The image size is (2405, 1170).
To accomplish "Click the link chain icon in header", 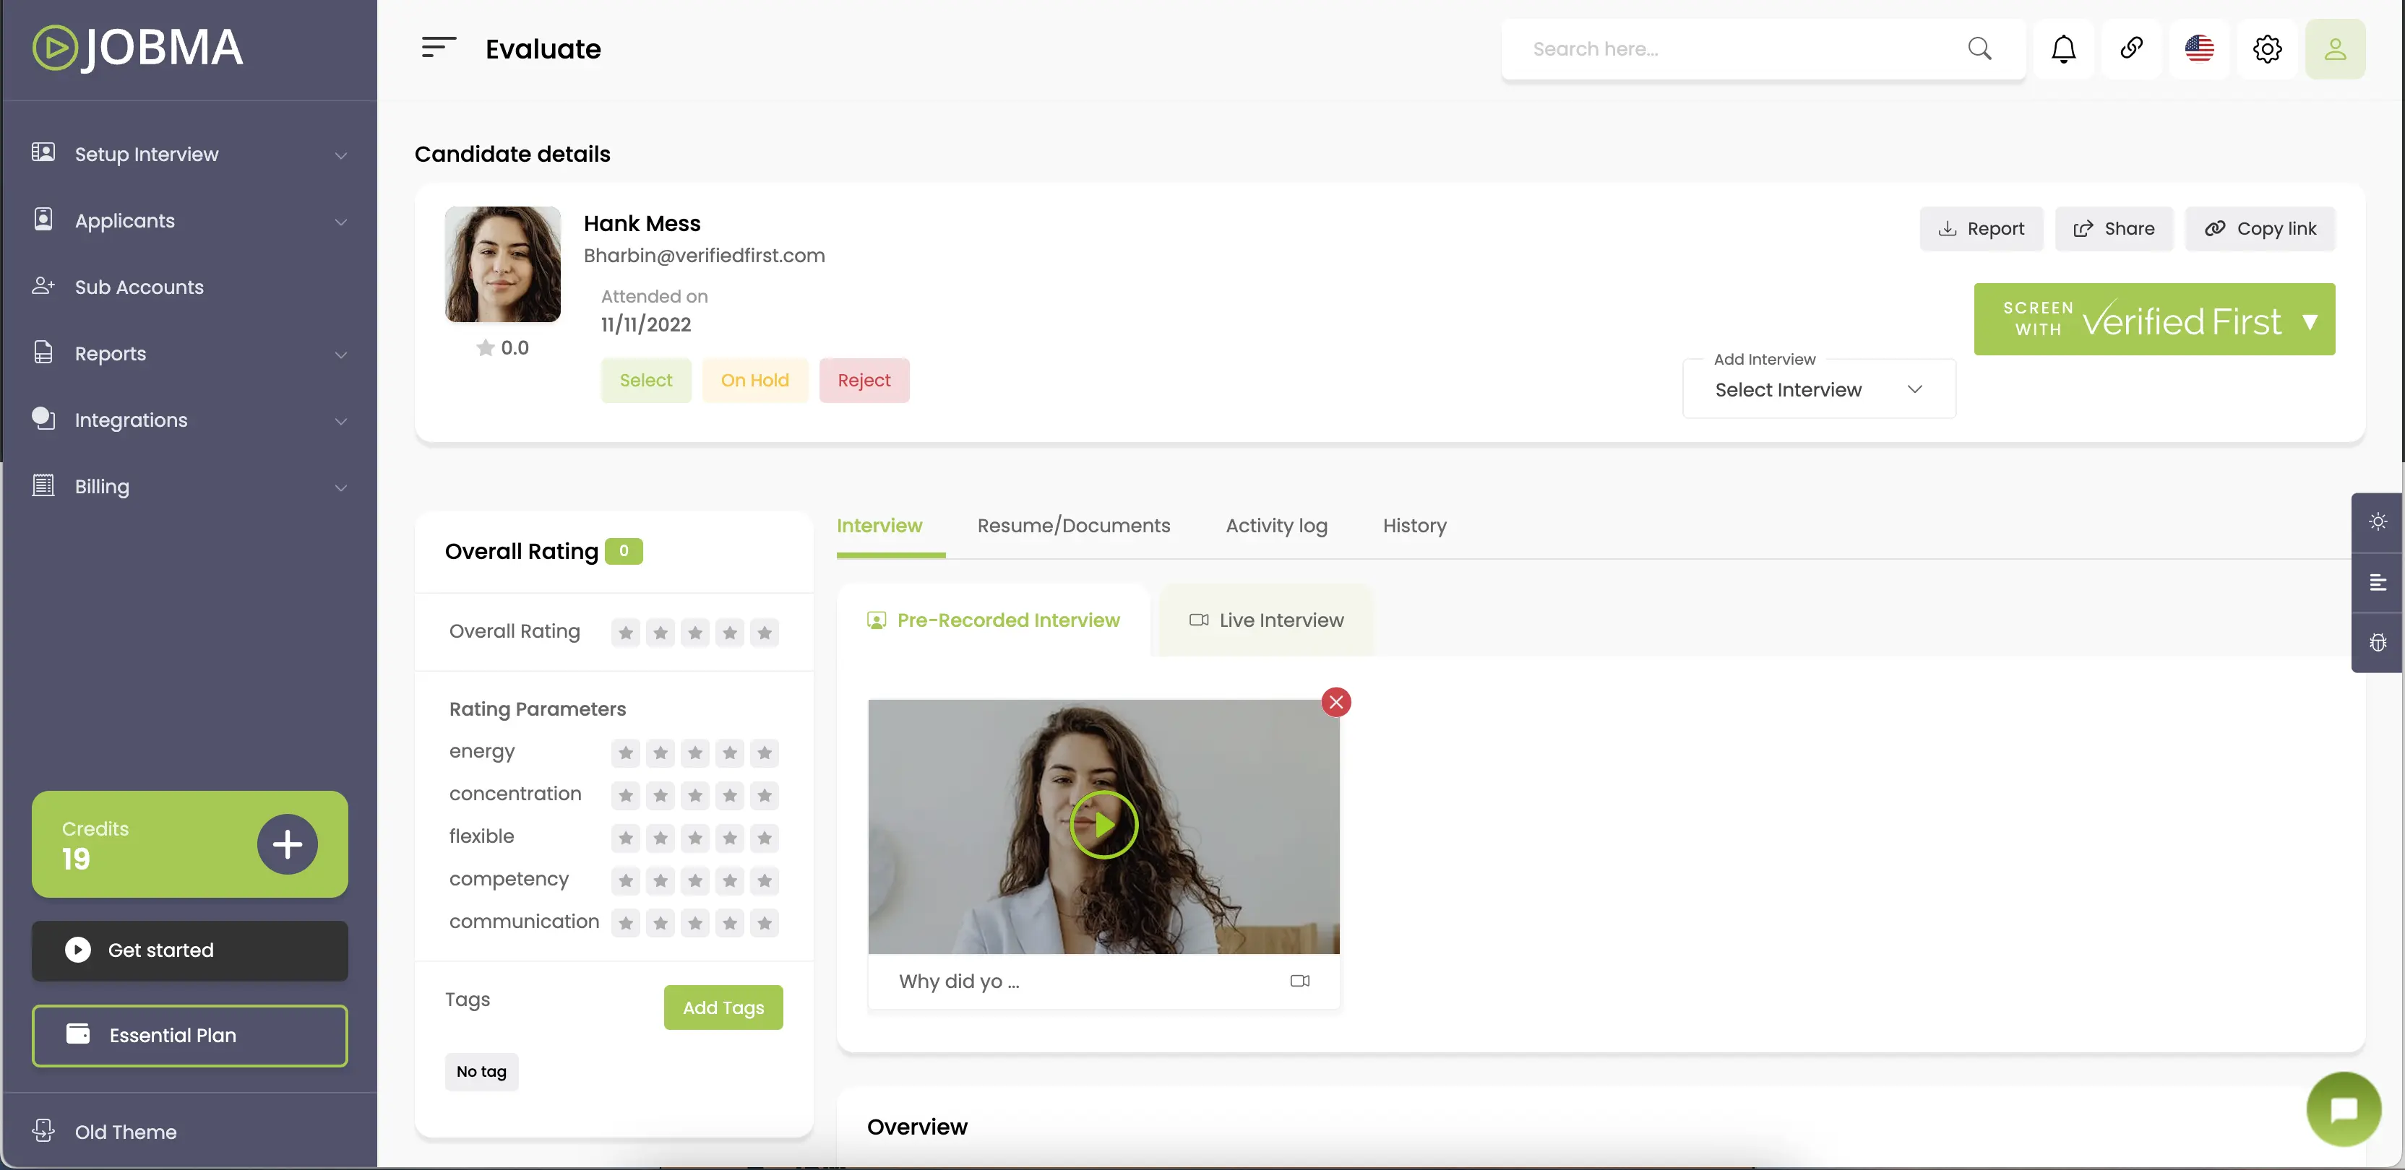I will (x=2131, y=48).
